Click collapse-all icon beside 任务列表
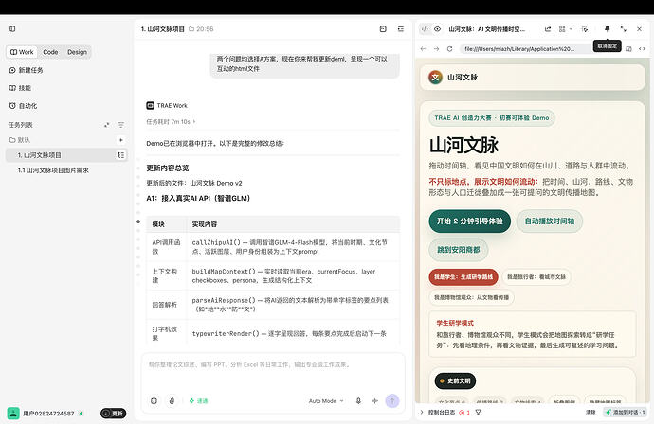Viewport: 654px width, 424px height. (x=107, y=125)
